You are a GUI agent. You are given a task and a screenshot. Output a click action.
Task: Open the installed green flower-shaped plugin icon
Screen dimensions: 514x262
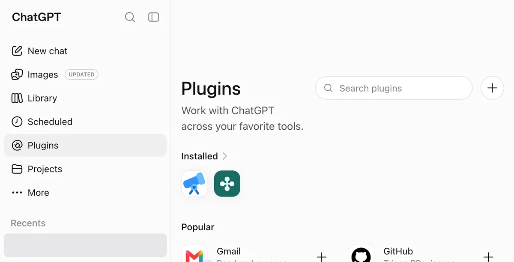click(227, 184)
